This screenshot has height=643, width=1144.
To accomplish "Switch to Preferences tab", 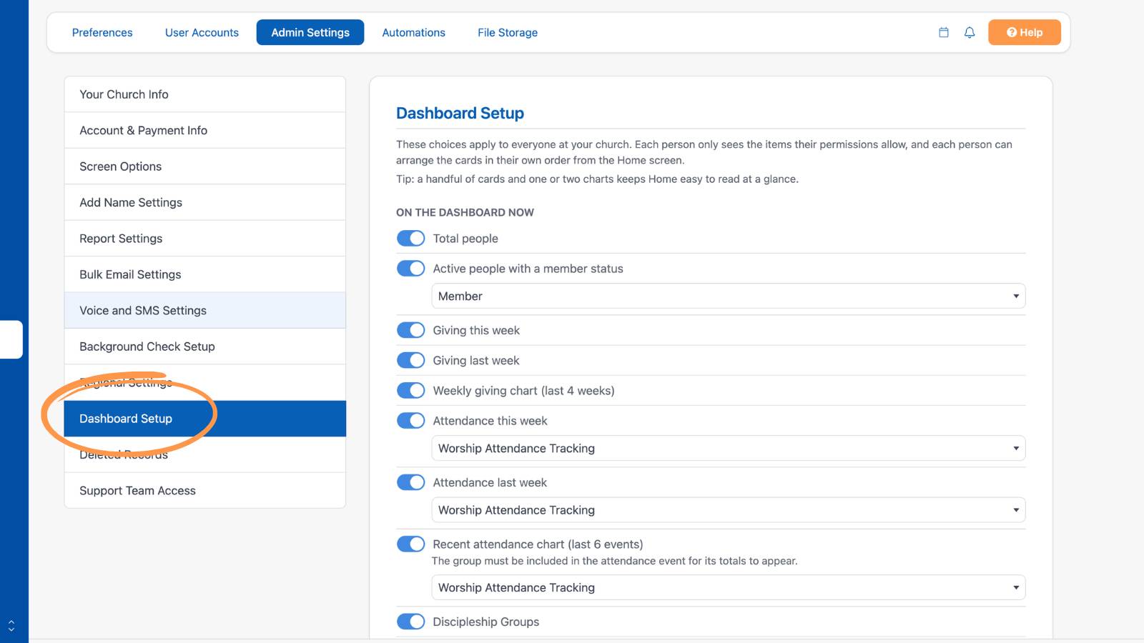I will [102, 32].
